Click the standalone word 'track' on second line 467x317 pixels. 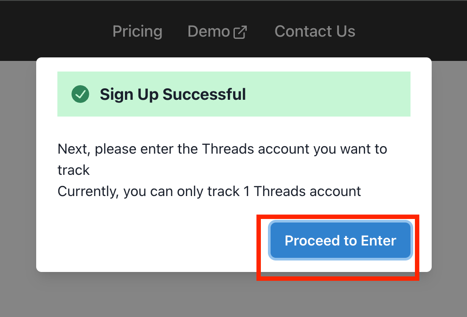[74, 170]
